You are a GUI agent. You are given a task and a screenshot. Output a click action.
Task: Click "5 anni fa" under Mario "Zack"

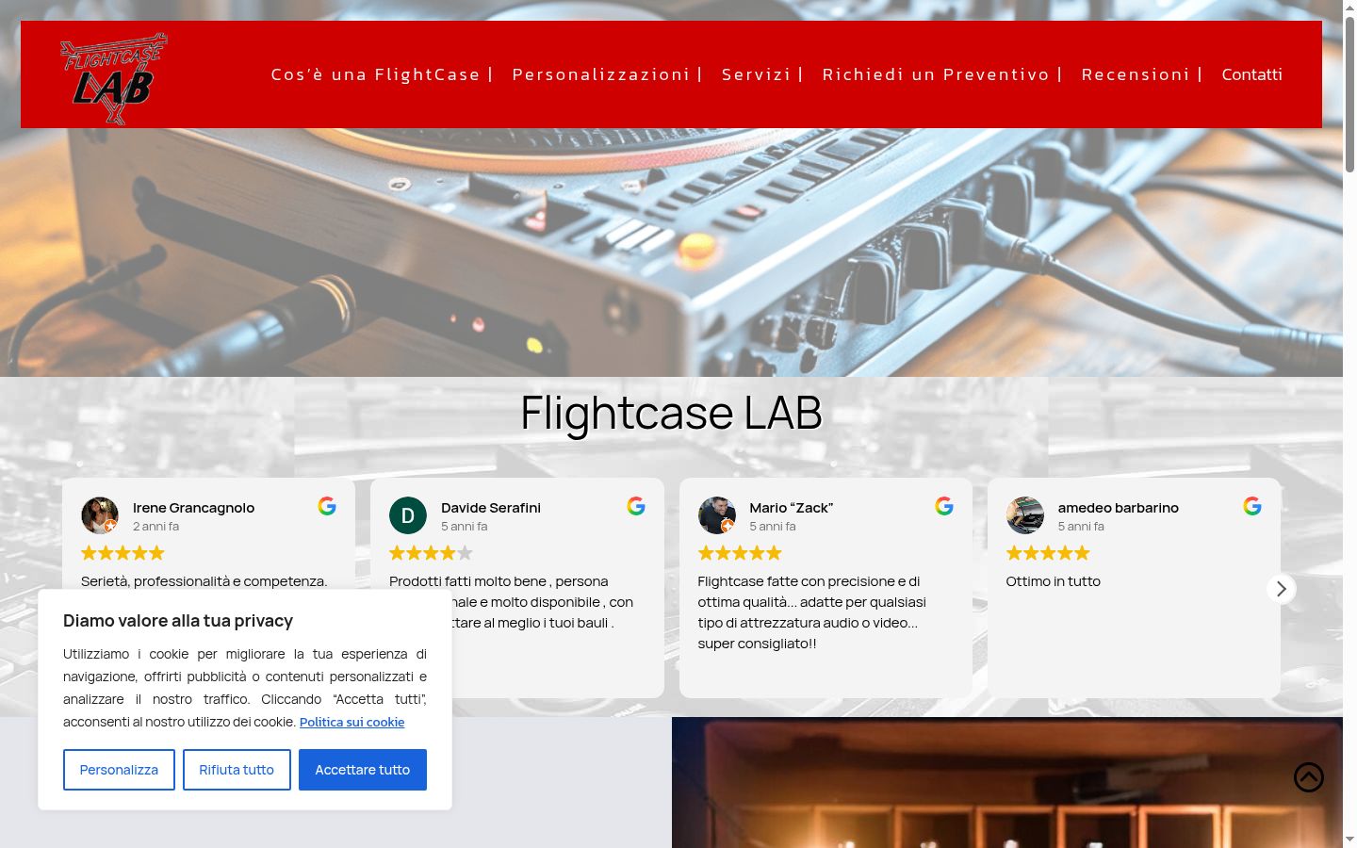click(x=773, y=527)
